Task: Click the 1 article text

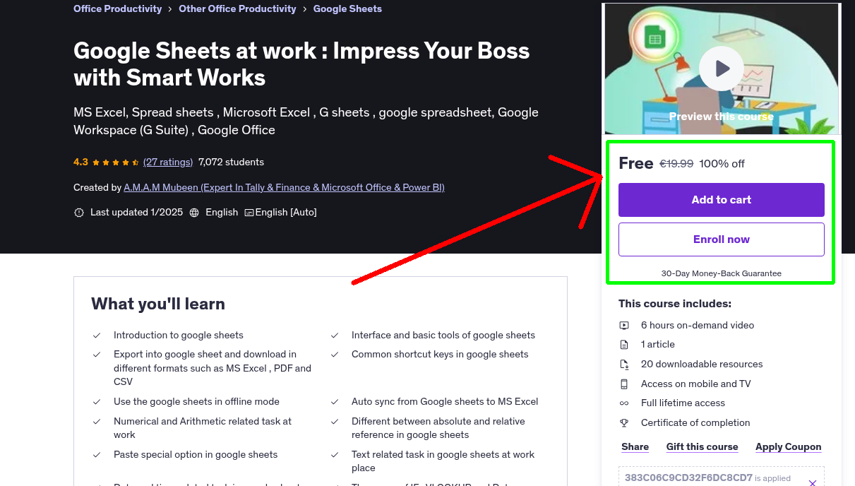Action: point(658,345)
